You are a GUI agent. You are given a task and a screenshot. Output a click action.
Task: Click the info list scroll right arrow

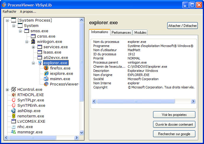pyautogui.click(x=193, y=101)
